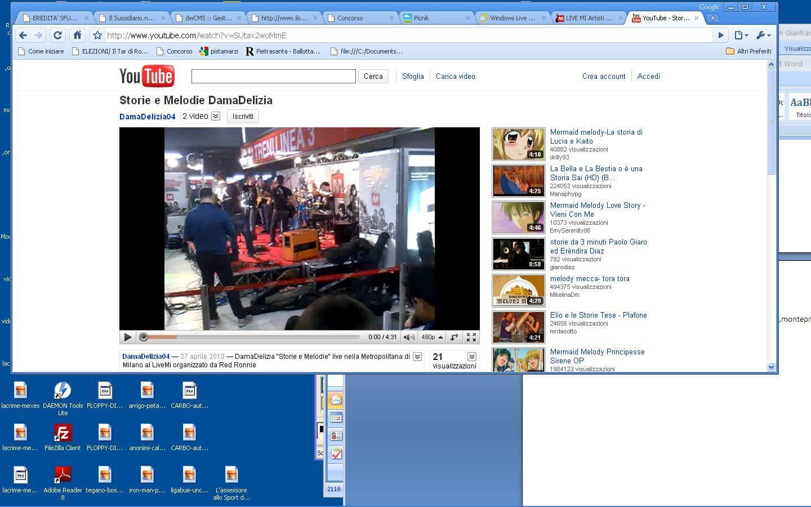
Task: Click the YouTube logo
Action: (146, 76)
